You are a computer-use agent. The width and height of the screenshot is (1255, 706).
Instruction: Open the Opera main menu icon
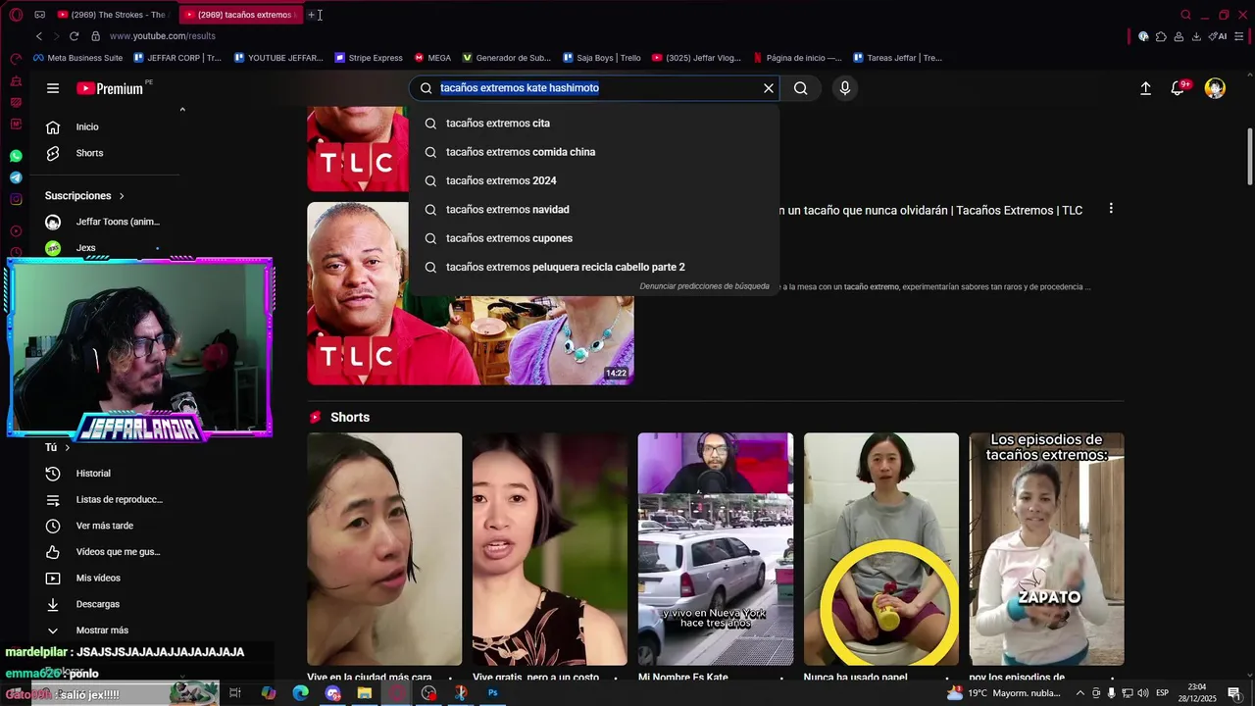(16, 15)
